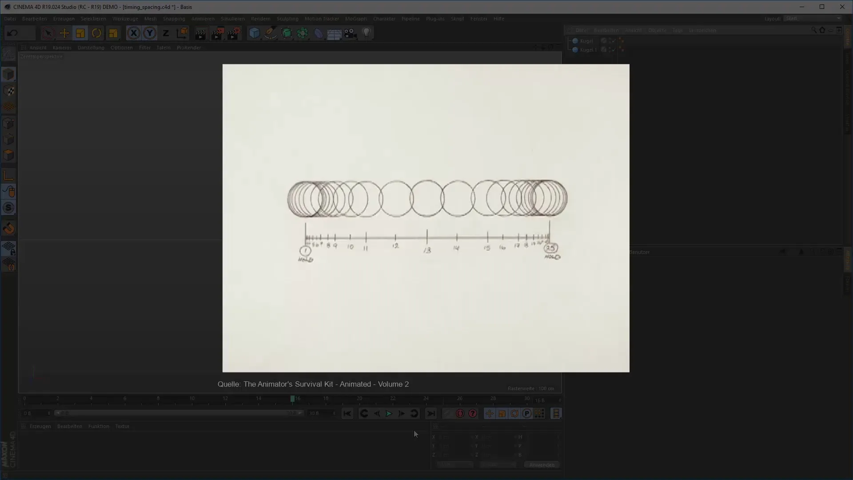Go to end of animation

pyautogui.click(x=431, y=414)
